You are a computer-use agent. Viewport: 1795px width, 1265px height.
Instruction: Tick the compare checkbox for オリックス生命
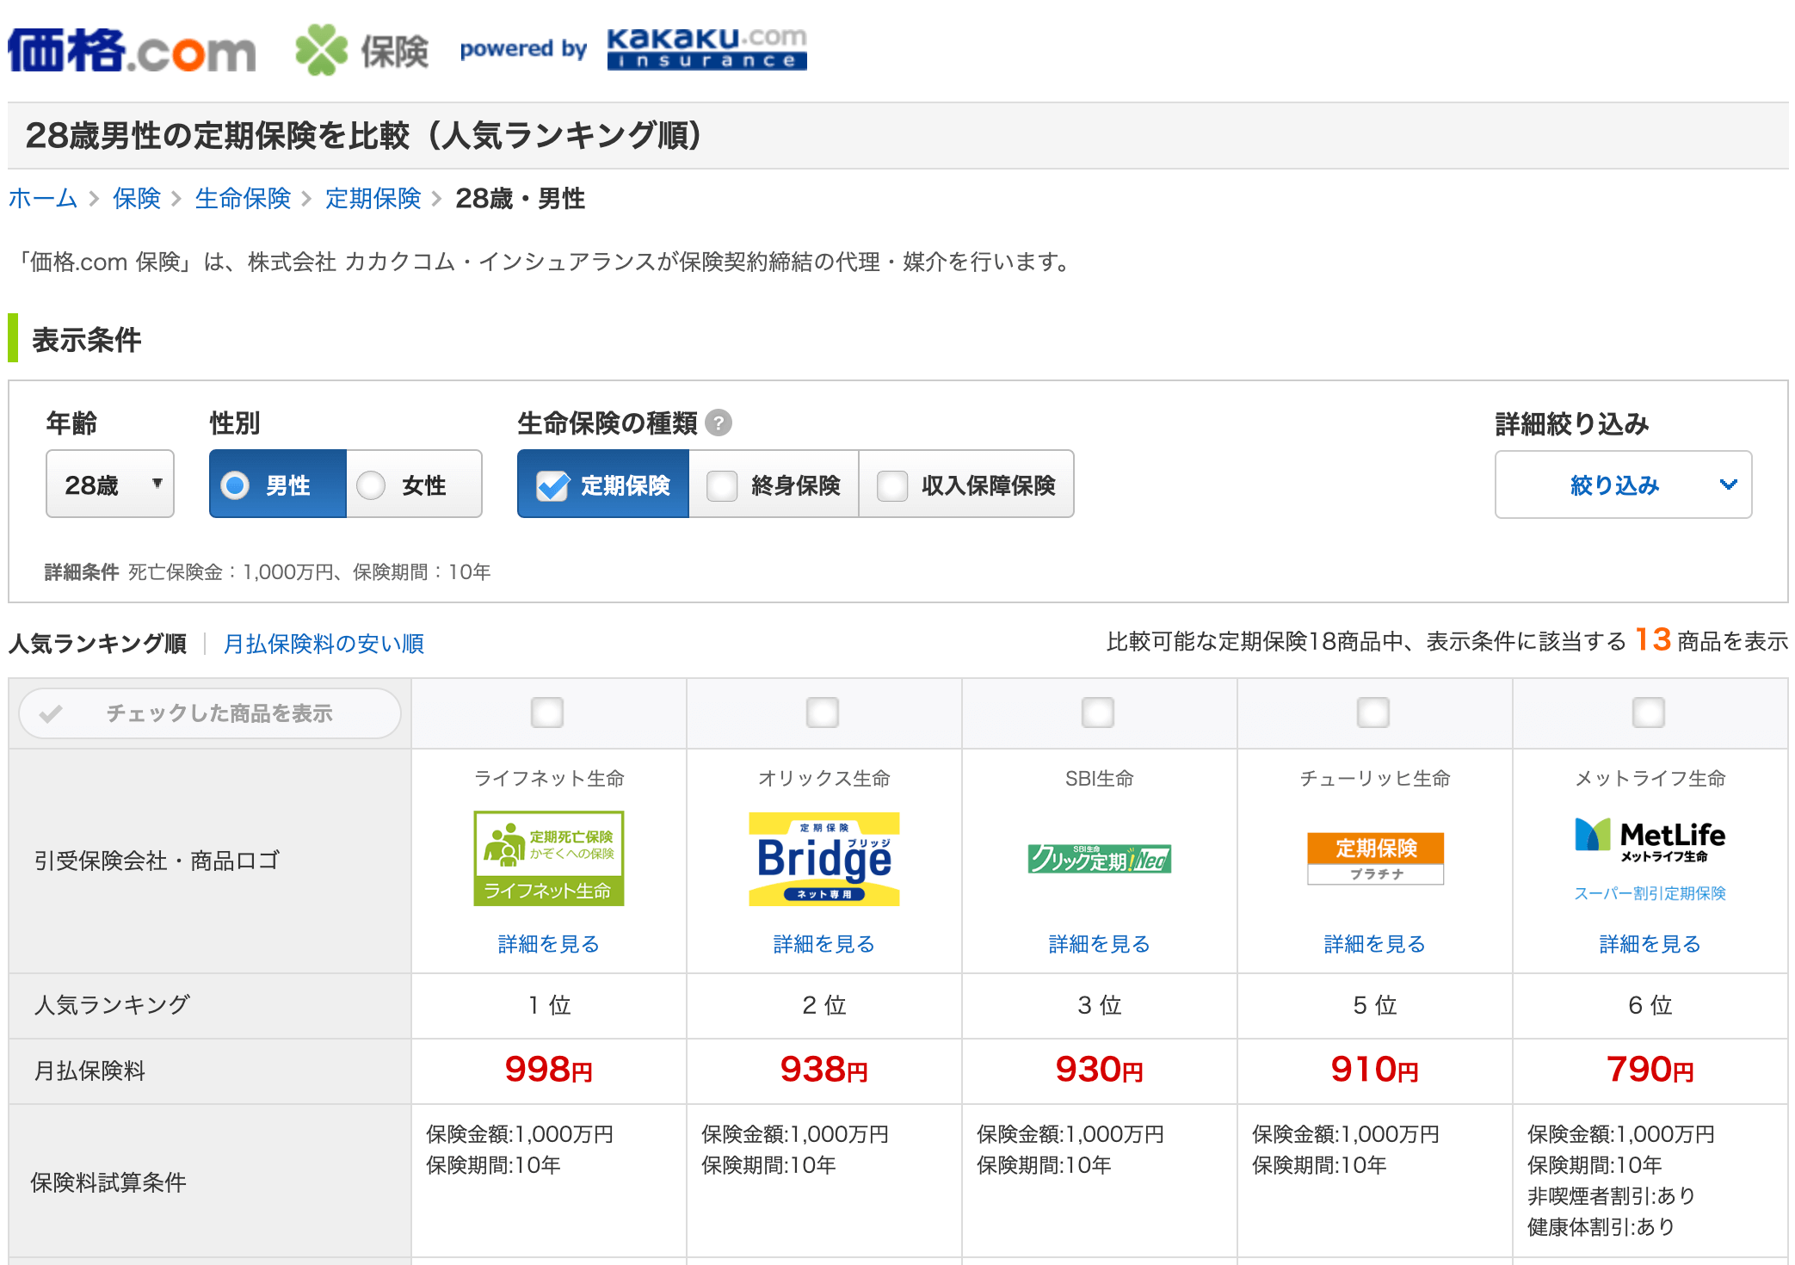point(823,713)
